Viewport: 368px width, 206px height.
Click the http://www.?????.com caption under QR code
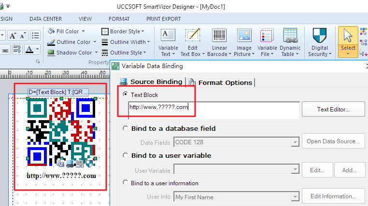[61, 176]
